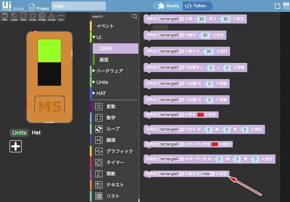Expand the ハードウェア category
The width and height of the screenshot is (290, 202).
(x=109, y=71)
